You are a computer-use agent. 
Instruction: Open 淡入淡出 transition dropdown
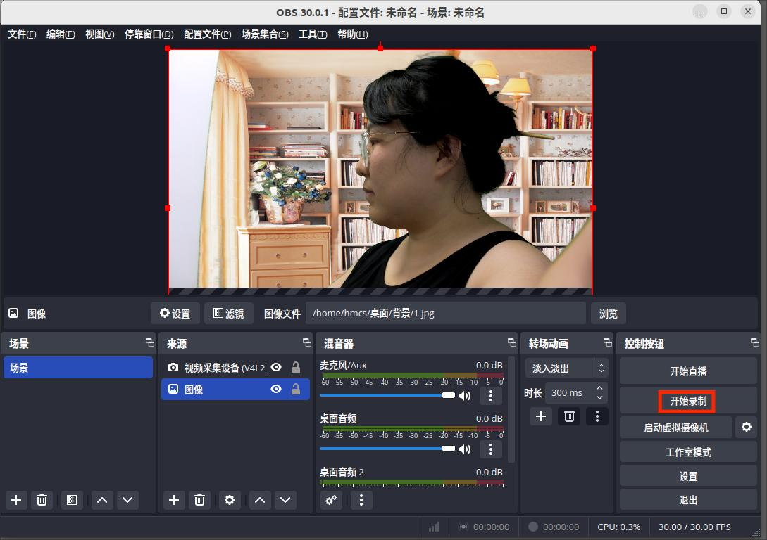click(566, 368)
